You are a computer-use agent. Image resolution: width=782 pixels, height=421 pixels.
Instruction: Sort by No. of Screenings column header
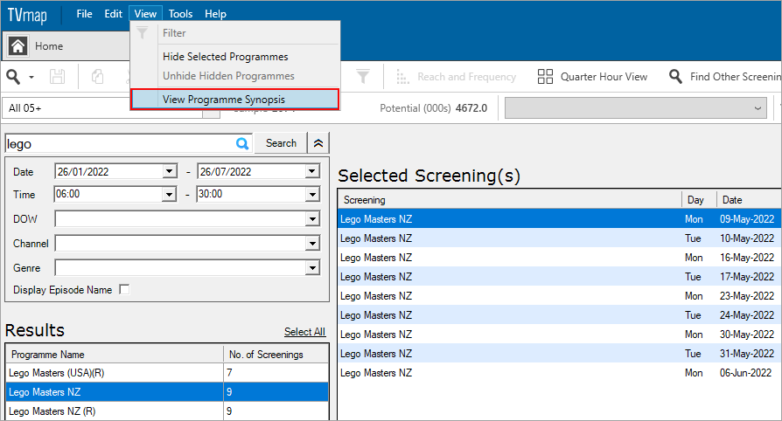click(276, 355)
